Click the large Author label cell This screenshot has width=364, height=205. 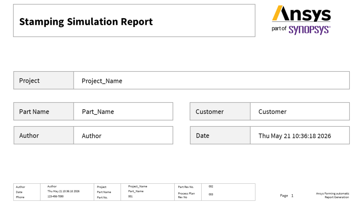point(43,135)
